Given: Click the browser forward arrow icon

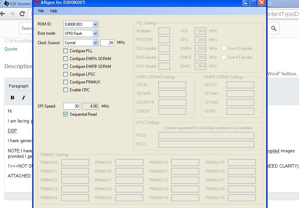Looking at the screenshot, I should pos(12,14).
